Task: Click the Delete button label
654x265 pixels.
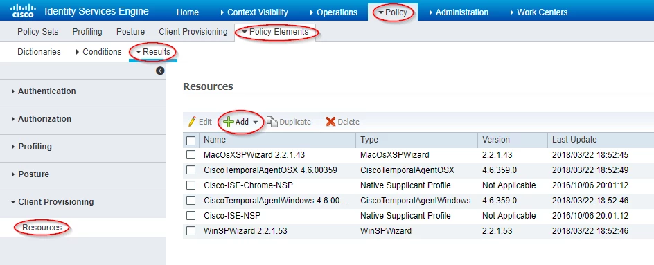Action: point(348,122)
